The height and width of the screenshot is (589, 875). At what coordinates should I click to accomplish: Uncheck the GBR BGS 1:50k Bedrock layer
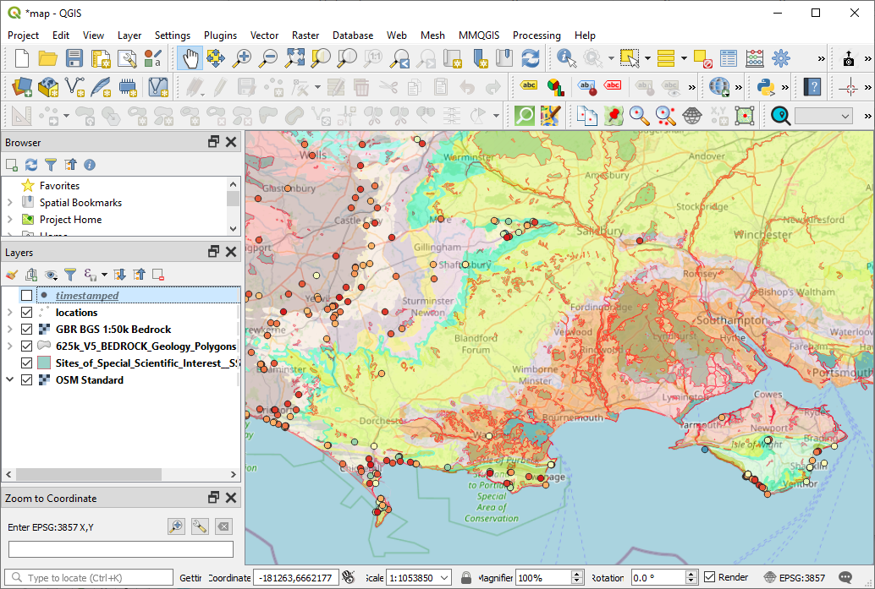[x=26, y=330]
